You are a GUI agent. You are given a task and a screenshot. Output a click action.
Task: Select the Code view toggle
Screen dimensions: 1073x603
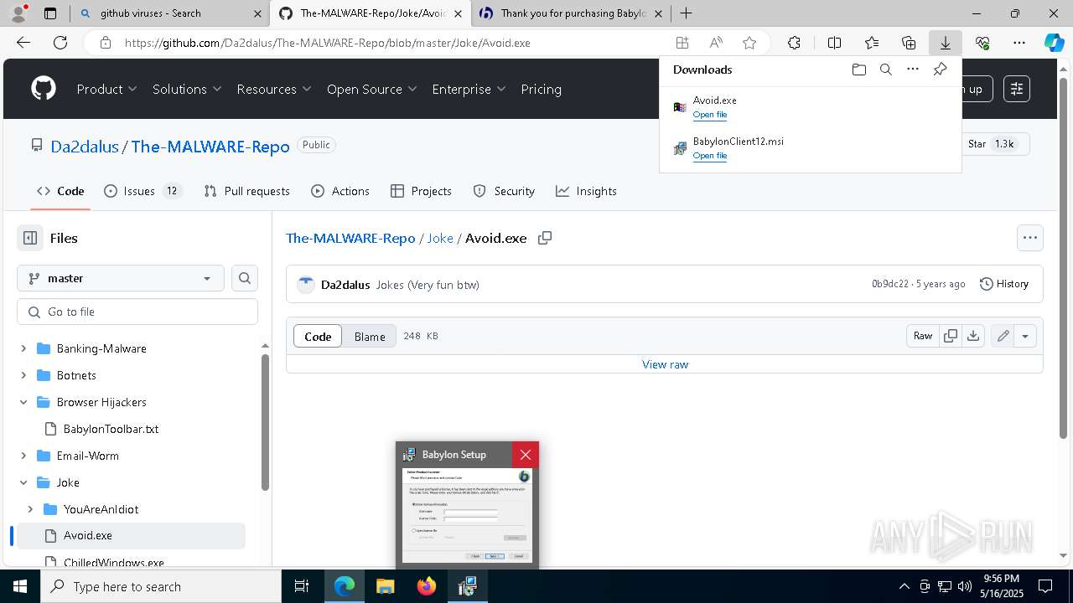(x=318, y=336)
